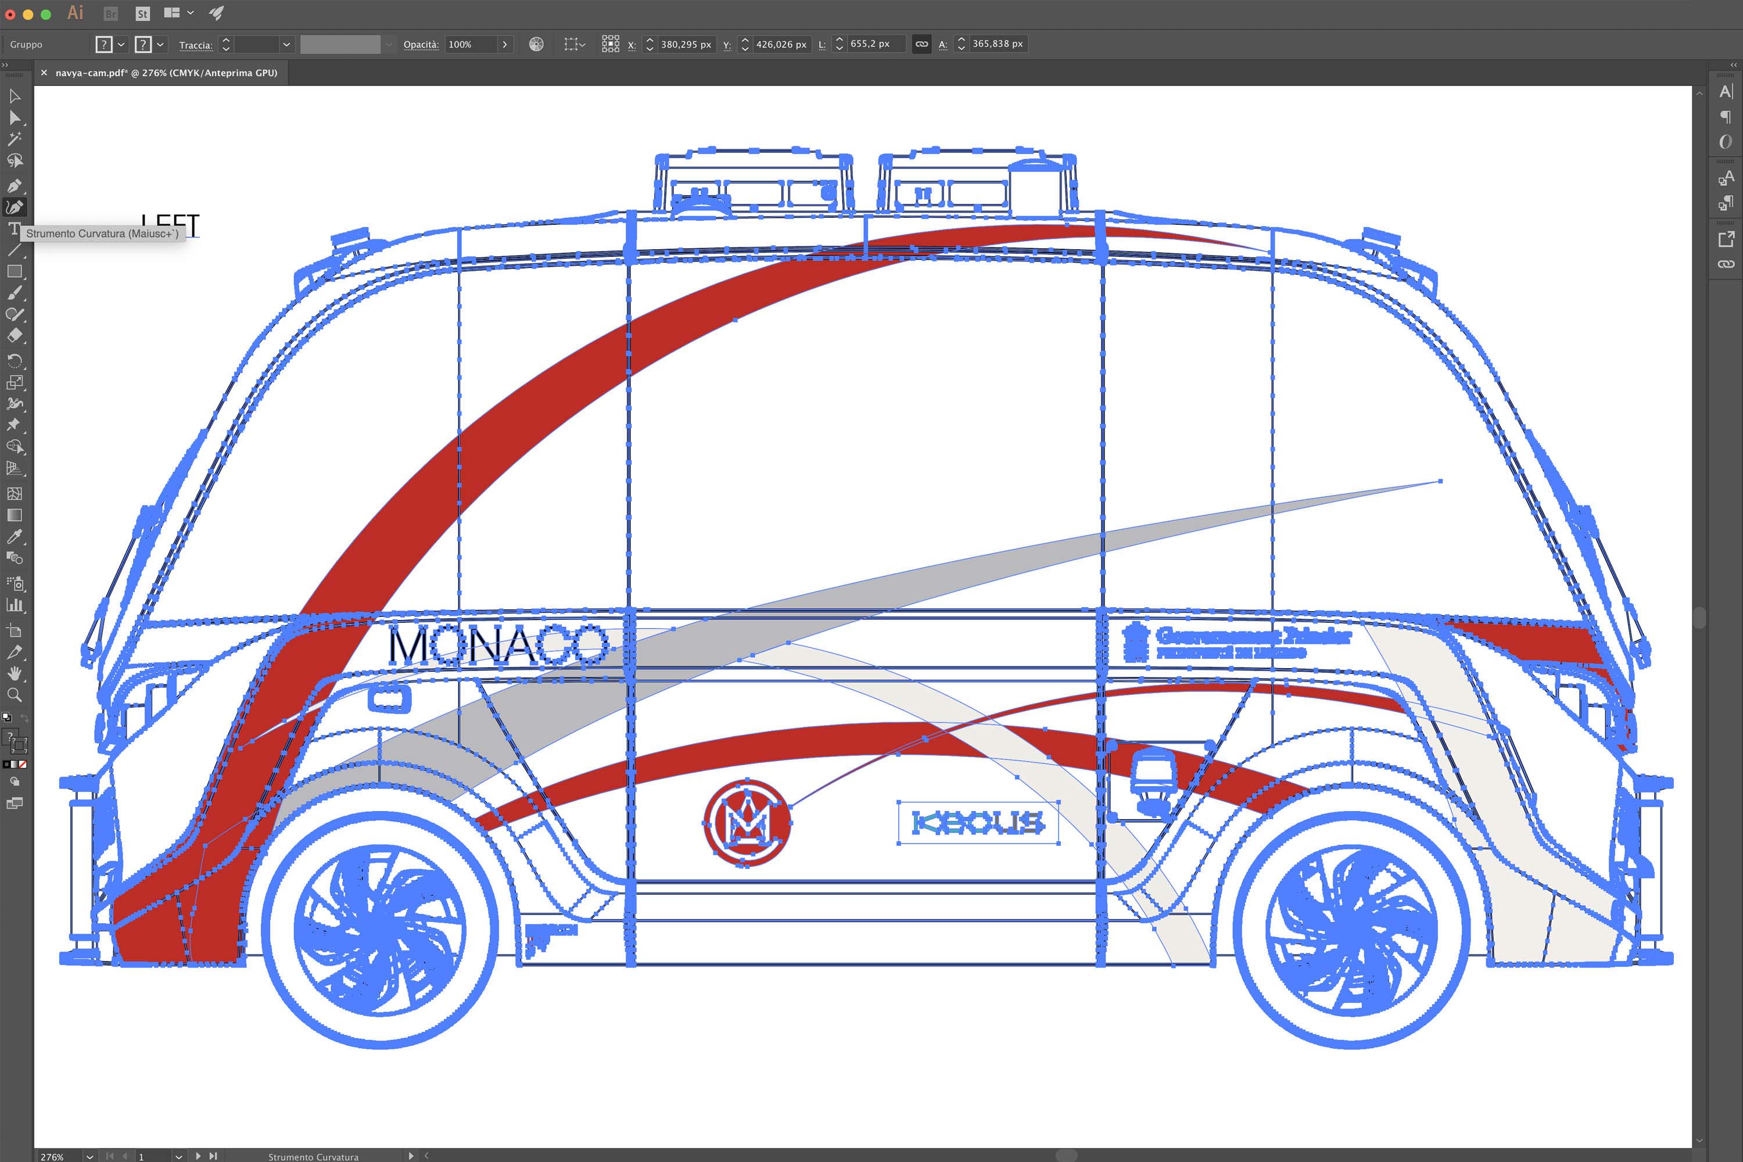
Task: Pick the Zoom magnifier tool
Action: click(14, 695)
